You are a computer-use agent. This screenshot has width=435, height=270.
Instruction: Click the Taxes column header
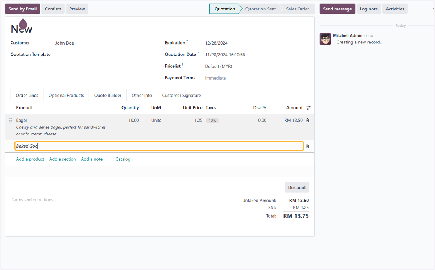(211, 107)
